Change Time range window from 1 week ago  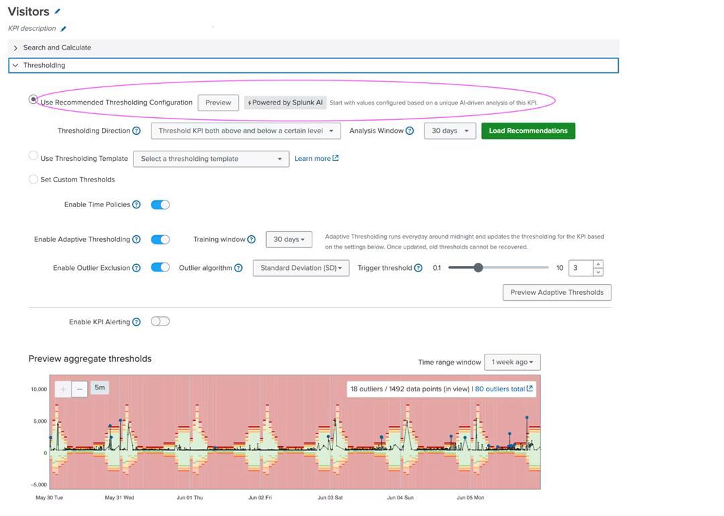tap(512, 362)
